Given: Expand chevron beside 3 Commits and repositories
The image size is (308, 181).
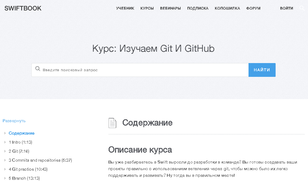Looking at the screenshot, I should [5, 160].
